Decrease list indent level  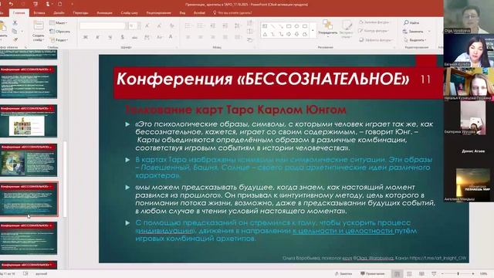pyautogui.click(x=213, y=25)
